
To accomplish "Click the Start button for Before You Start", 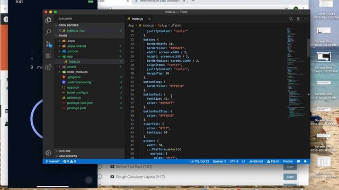I will (290, 167).
